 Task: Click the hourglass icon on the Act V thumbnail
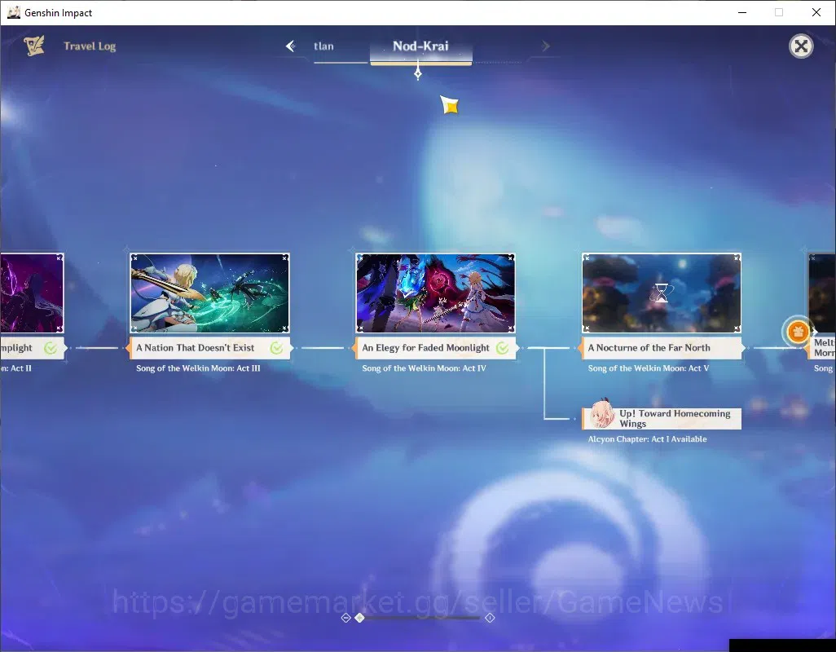(x=661, y=293)
